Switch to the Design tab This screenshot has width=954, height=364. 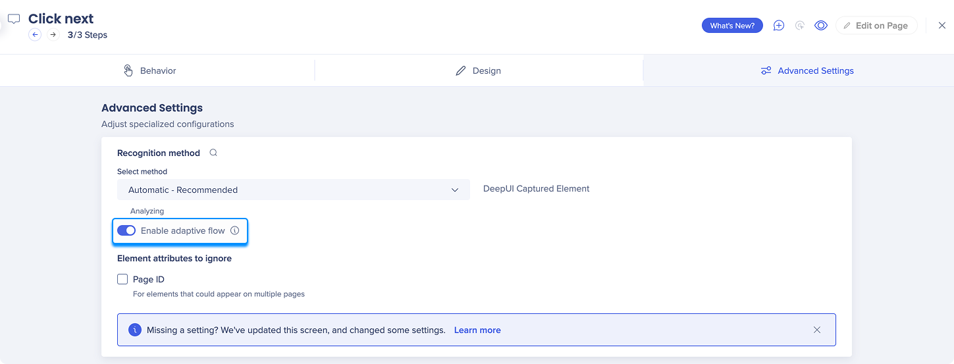coord(479,70)
